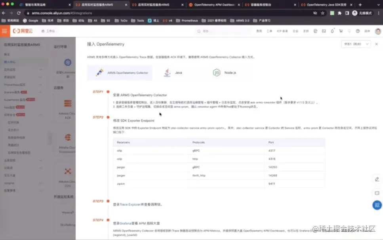The width and height of the screenshot is (383, 240).
Task: Click port value 14250 in table
Action: click(272, 167)
